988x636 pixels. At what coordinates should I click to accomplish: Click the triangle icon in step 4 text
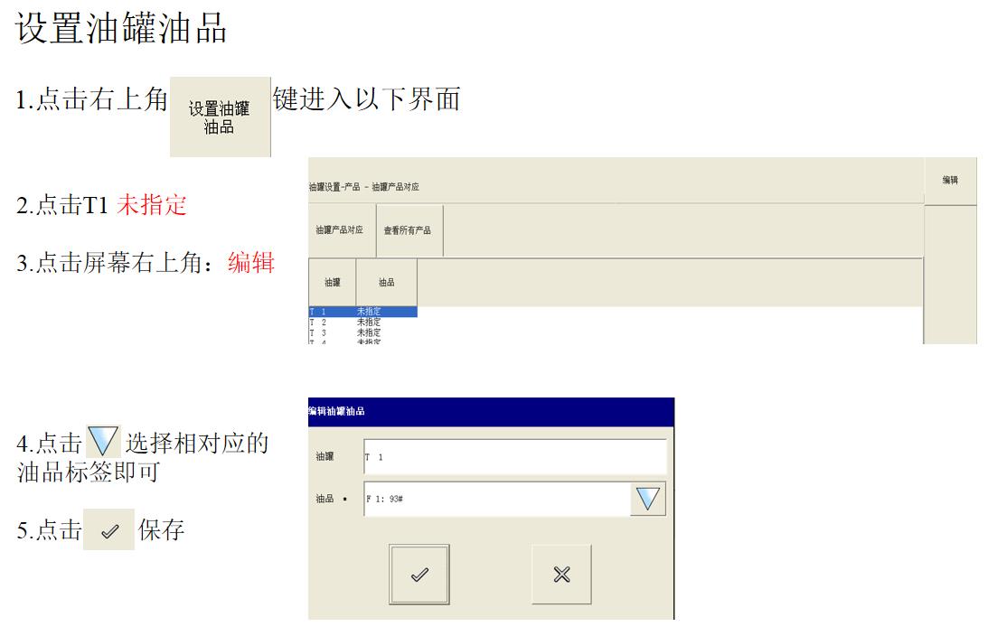point(103,443)
